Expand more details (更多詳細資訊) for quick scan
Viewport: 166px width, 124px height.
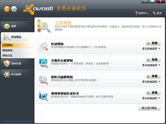pos(151,49)
